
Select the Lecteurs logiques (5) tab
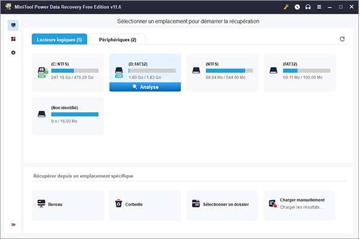coord(59,39)
